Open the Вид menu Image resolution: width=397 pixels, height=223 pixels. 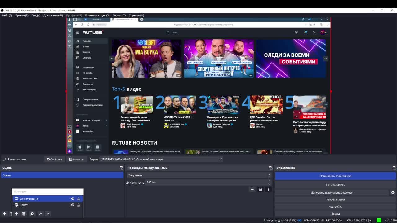pyautogui.click(x=36, y=15)
